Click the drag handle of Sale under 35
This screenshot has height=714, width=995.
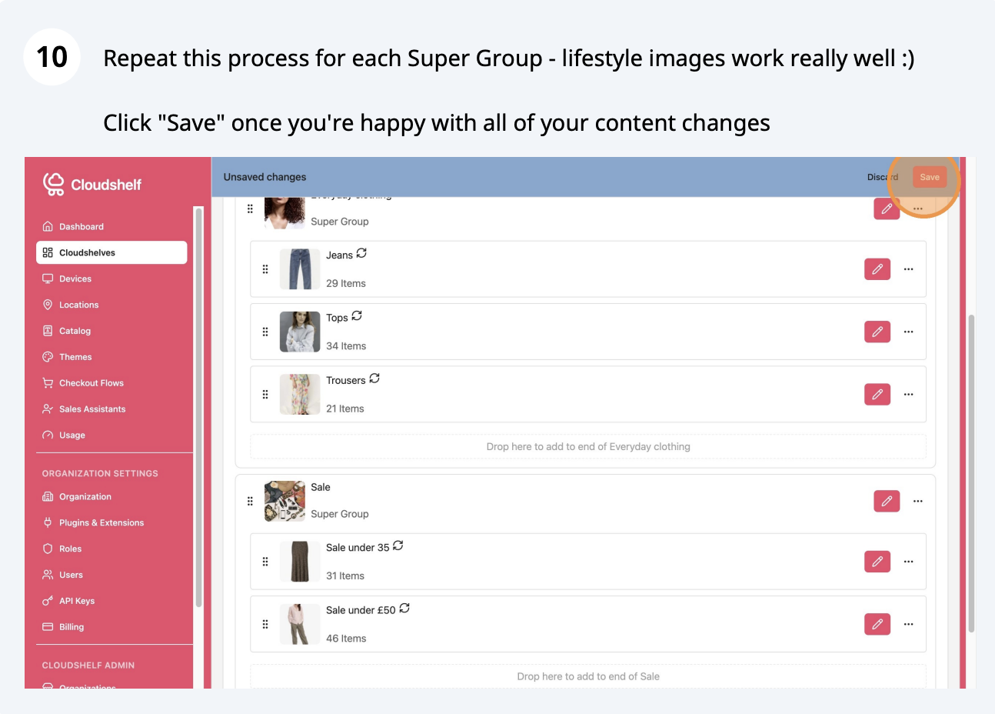tap(265, 562)
